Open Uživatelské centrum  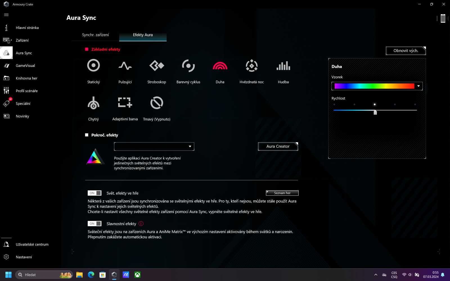[32, 244]
